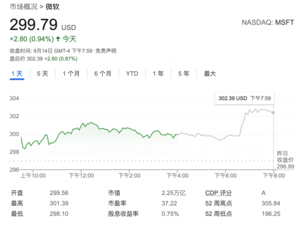Image resolution: width=306 pixels, height=225 pixels.
Task: Click 下午4:00 axis marker
Action: click(177, 175)
